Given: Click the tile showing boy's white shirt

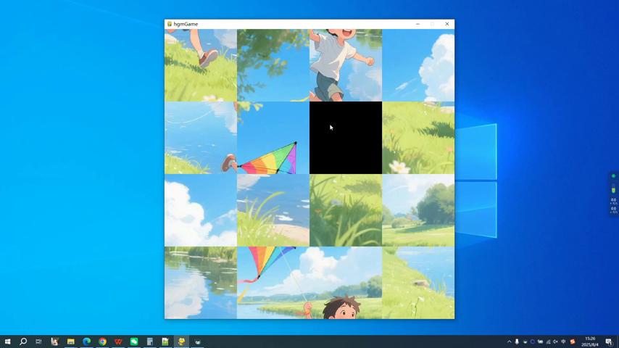Looking at the screenshot, I should point(346,65).
